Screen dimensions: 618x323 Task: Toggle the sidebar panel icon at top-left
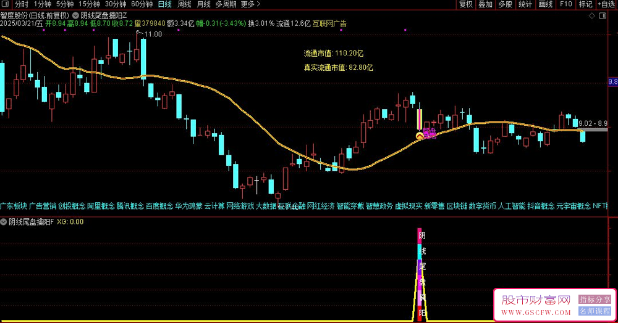(5, 4)
